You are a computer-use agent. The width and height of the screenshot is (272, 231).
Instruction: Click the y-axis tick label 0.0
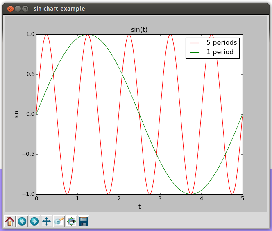tap(30, 114)
